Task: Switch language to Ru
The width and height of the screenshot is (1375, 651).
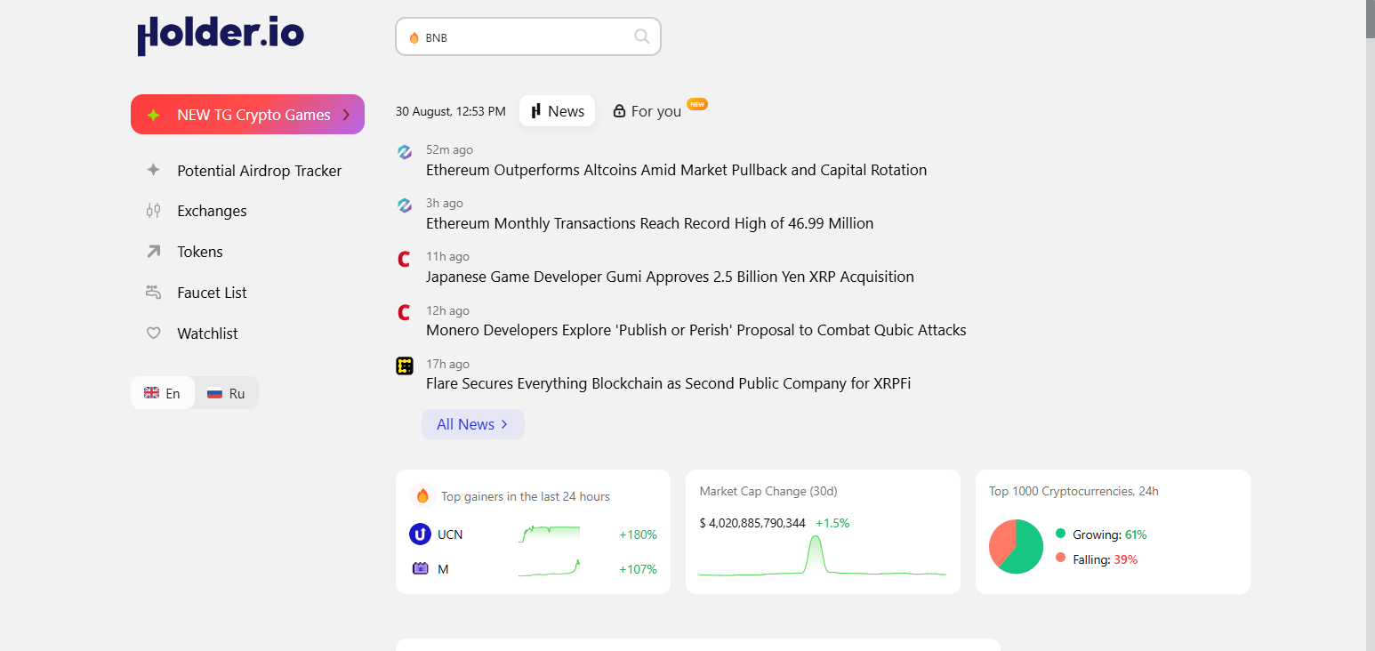Action: click(x=225, y=392)
